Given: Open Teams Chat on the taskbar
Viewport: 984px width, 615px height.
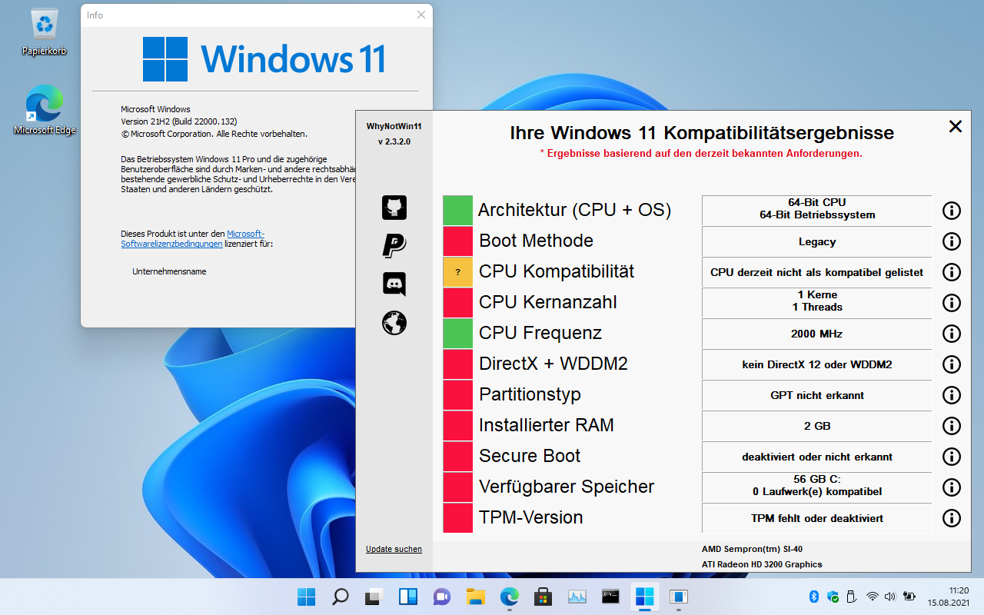Looking at the screenshot, I should point(441,597).
